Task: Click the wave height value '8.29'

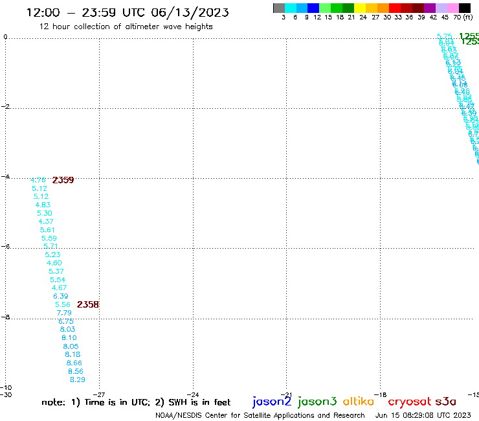Action: [78, 380]
